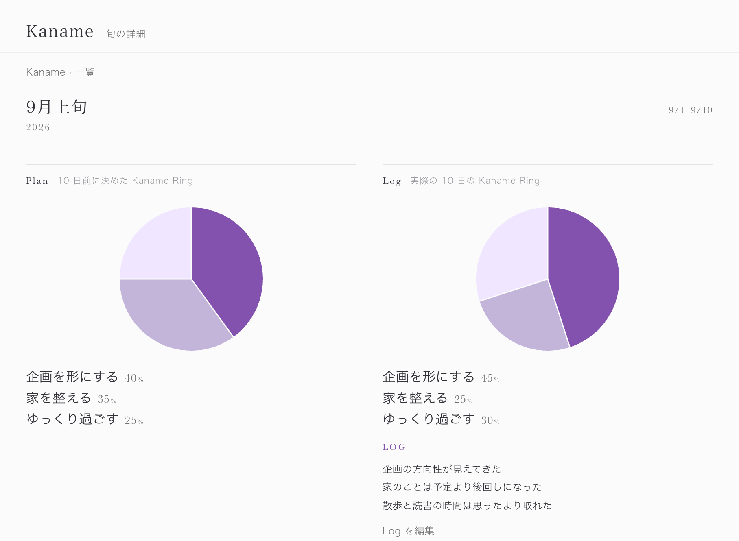Click log line 散歩と読書の時間は思ったより取れた
The height and width of the screenshot is (541, 739).
click(x=467, y=506)
